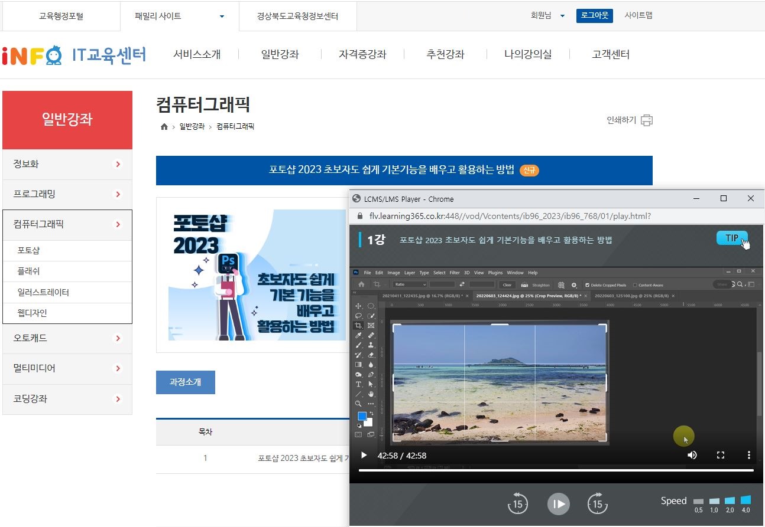Open the 추천강좌 menu

pyautogui.click(x=445, y=54)
